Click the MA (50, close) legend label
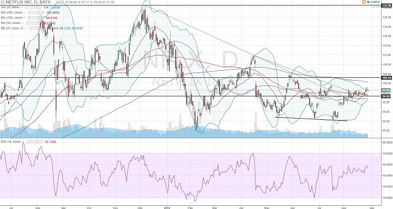 click(x=11, y=23)
